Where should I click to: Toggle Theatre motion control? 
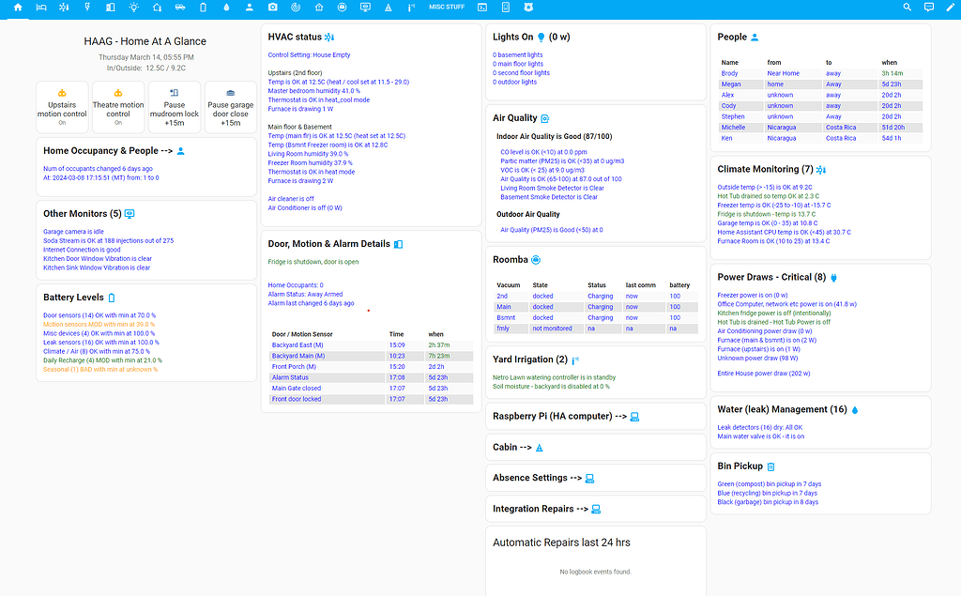pyautogui.click(x=118, y=106)
